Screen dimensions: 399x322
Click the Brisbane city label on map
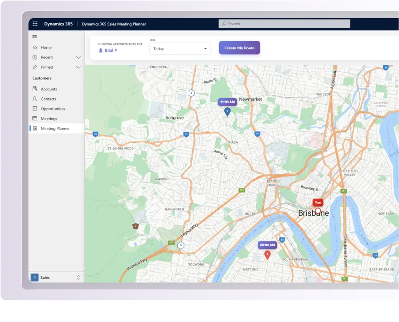[313, 213]
